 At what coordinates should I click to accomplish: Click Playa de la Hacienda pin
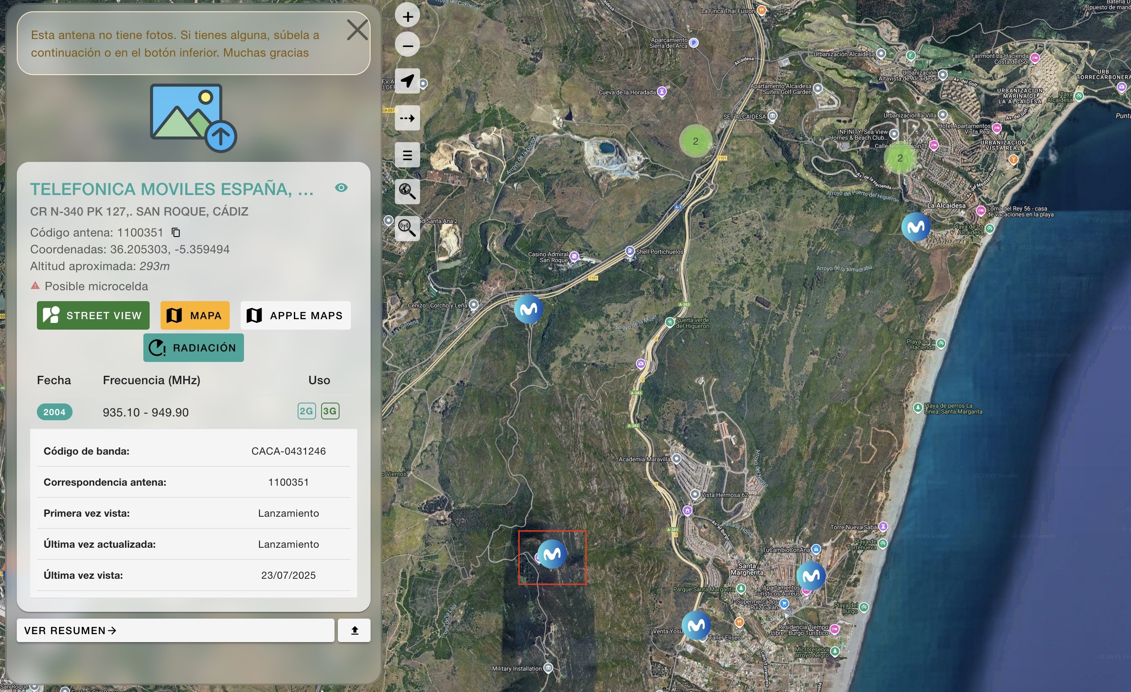pos(941,343)
